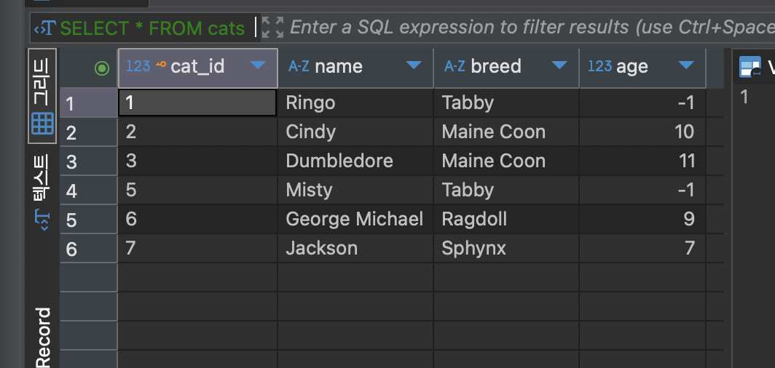
Task: Click the filter panel expand arrows icon
Action: coord(272,28)
